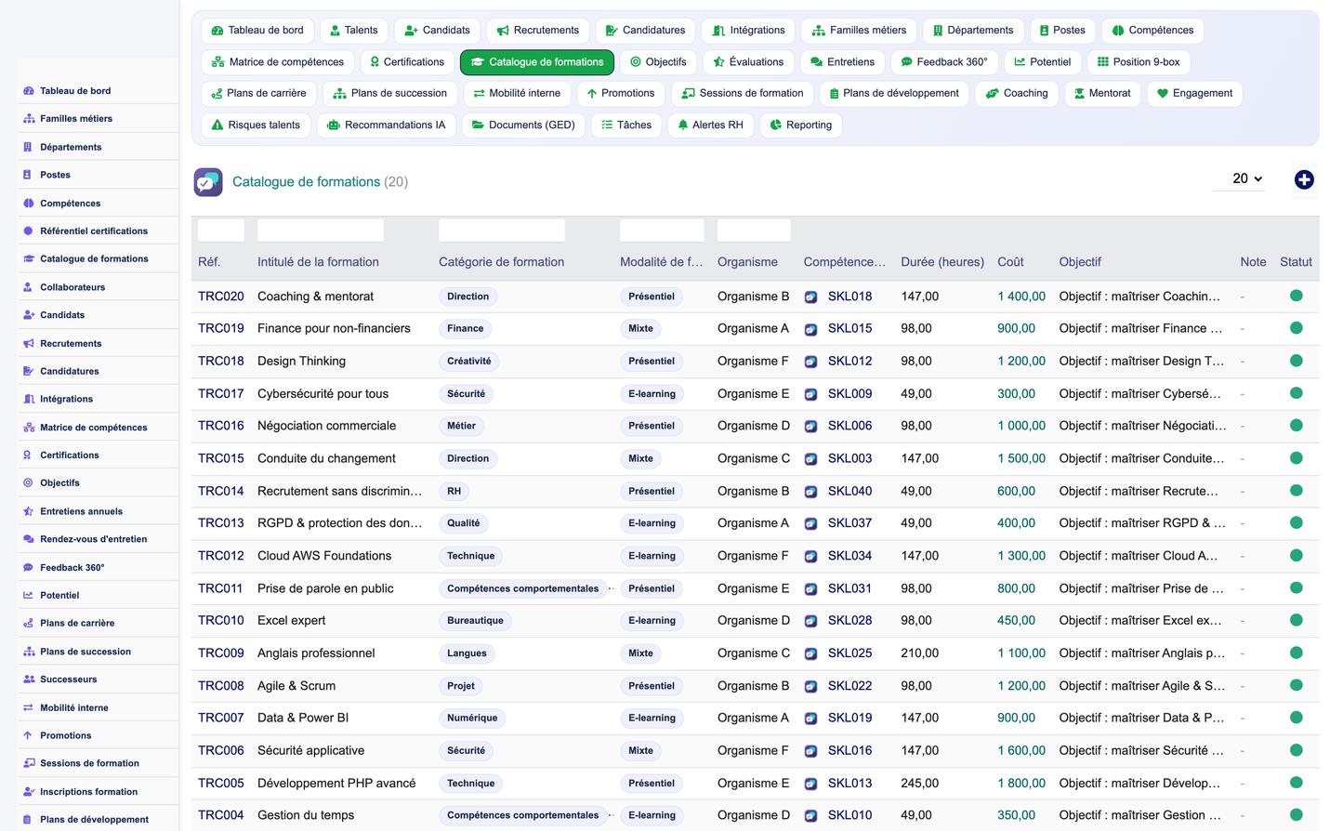Open the Recommandations IA tab

(x=386, y=125)
